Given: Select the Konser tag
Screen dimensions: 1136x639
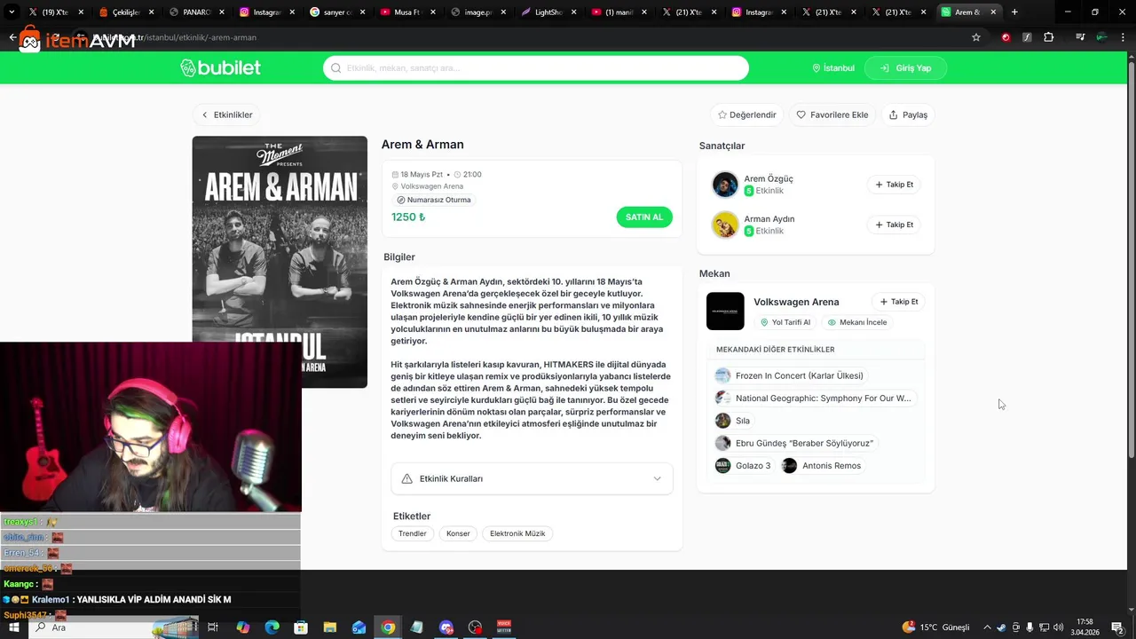Looking at the screenshot, I should tap(458, 533).
